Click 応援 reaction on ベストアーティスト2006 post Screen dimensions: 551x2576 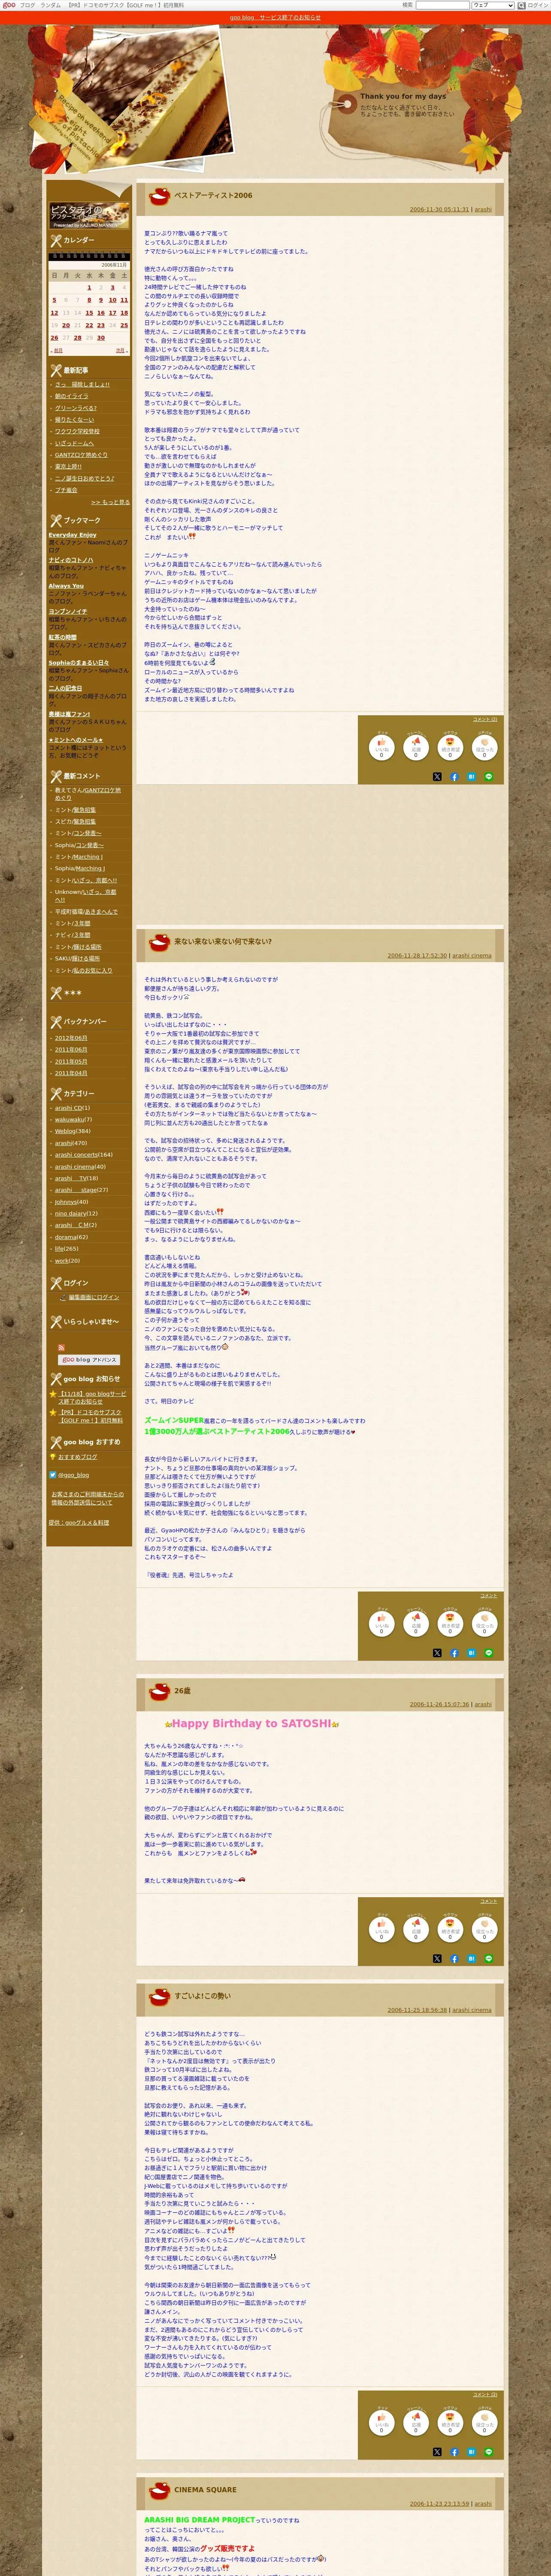[416, 747]
